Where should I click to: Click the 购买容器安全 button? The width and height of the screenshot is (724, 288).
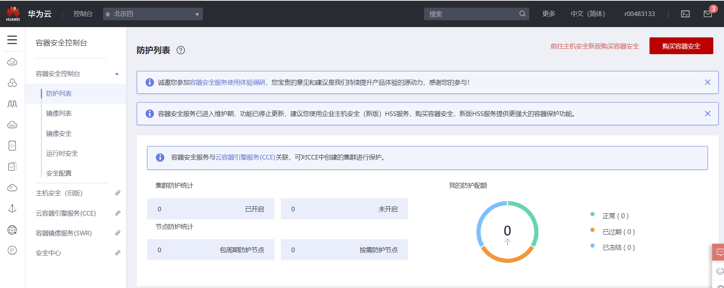(x=681, y=46)
